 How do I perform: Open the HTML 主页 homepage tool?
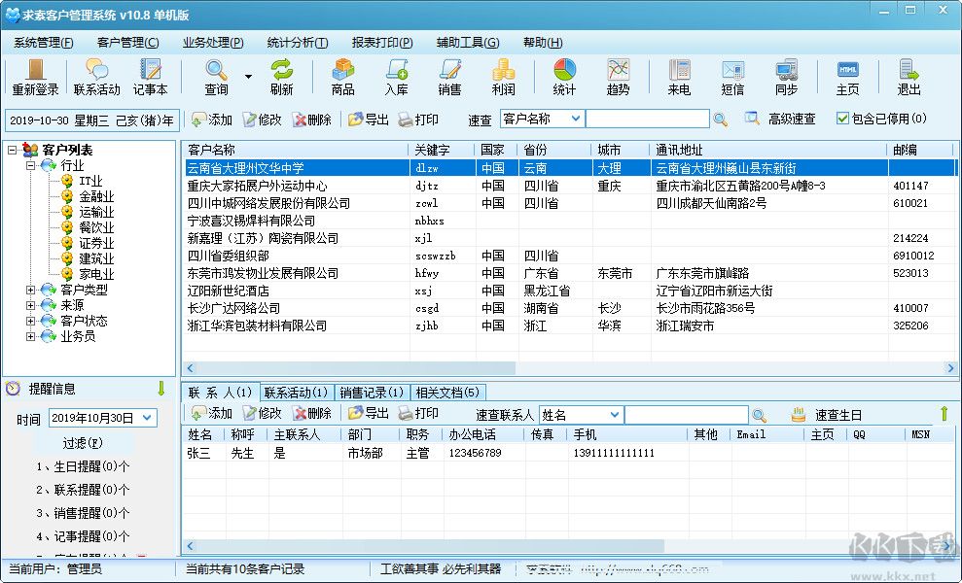pos(847,78)
